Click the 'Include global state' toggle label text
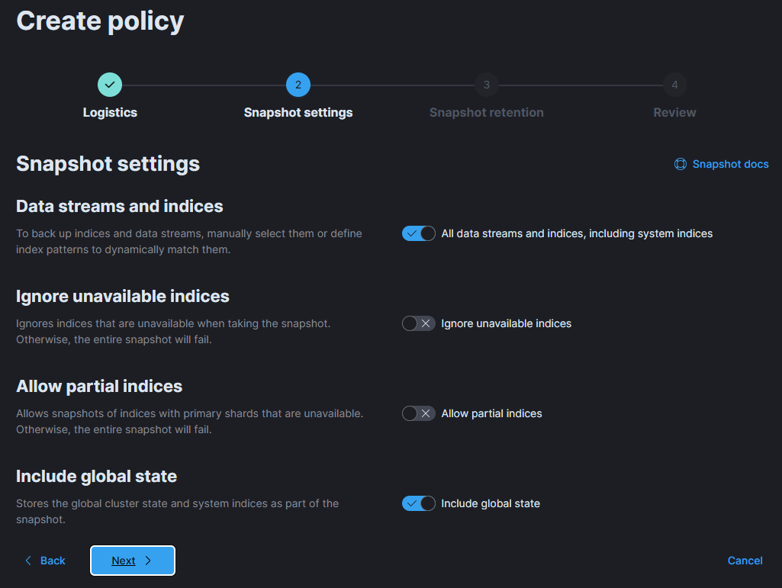This screenshot has width=782, height=588. pyautogui.click(x=491, y=503)
